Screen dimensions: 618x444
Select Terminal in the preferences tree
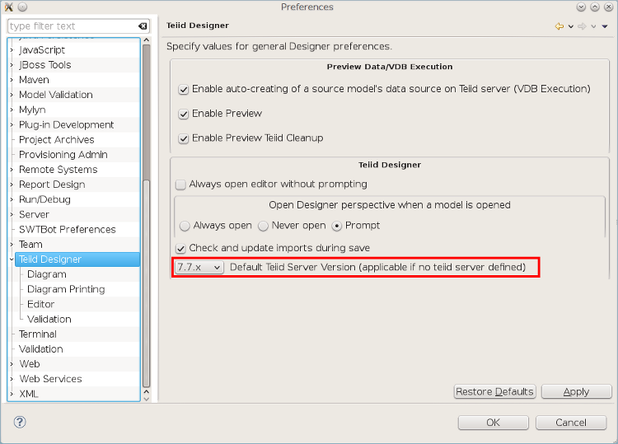37,334
